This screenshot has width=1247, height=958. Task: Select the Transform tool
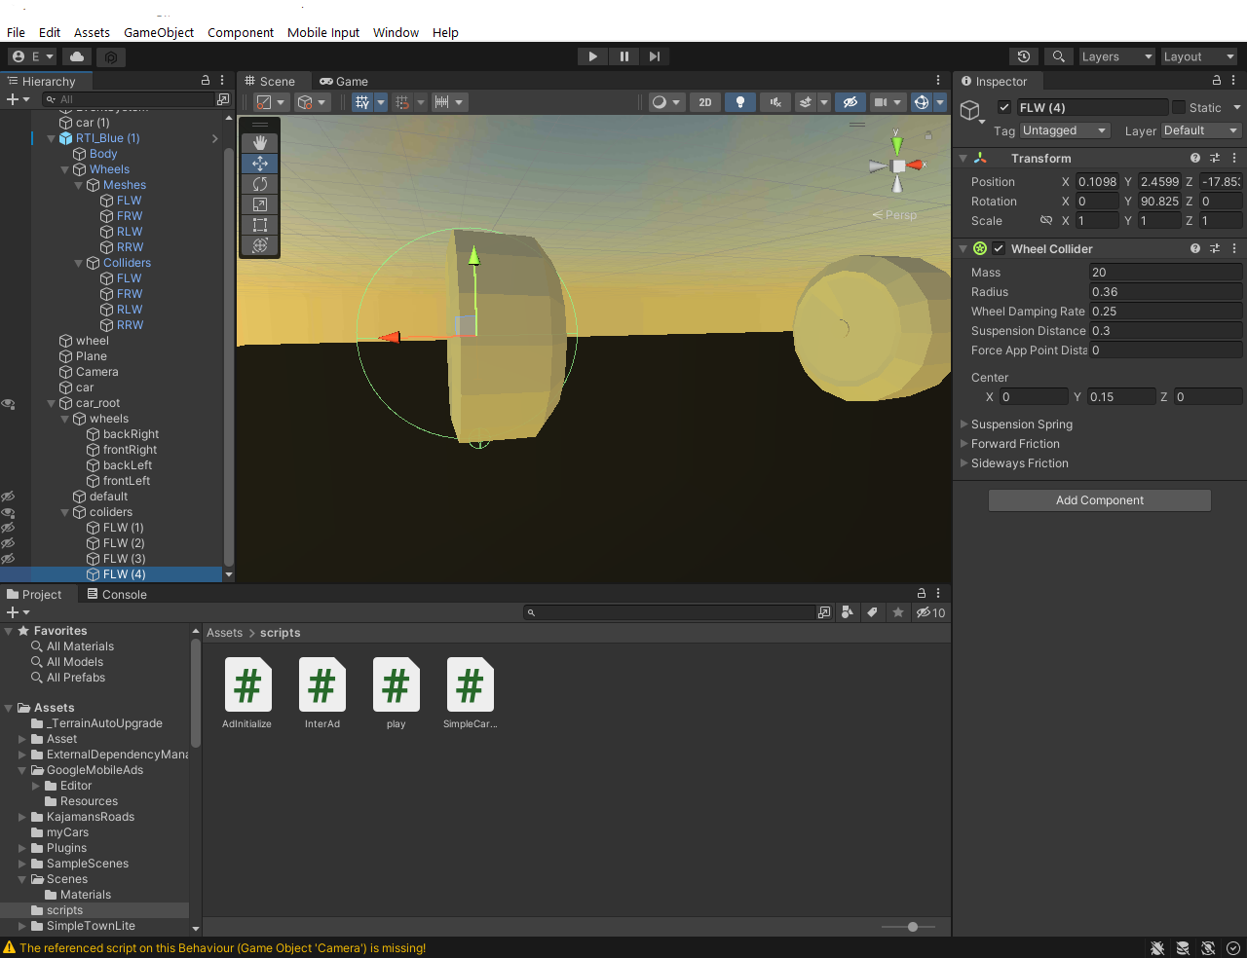(x=260, y=245)
